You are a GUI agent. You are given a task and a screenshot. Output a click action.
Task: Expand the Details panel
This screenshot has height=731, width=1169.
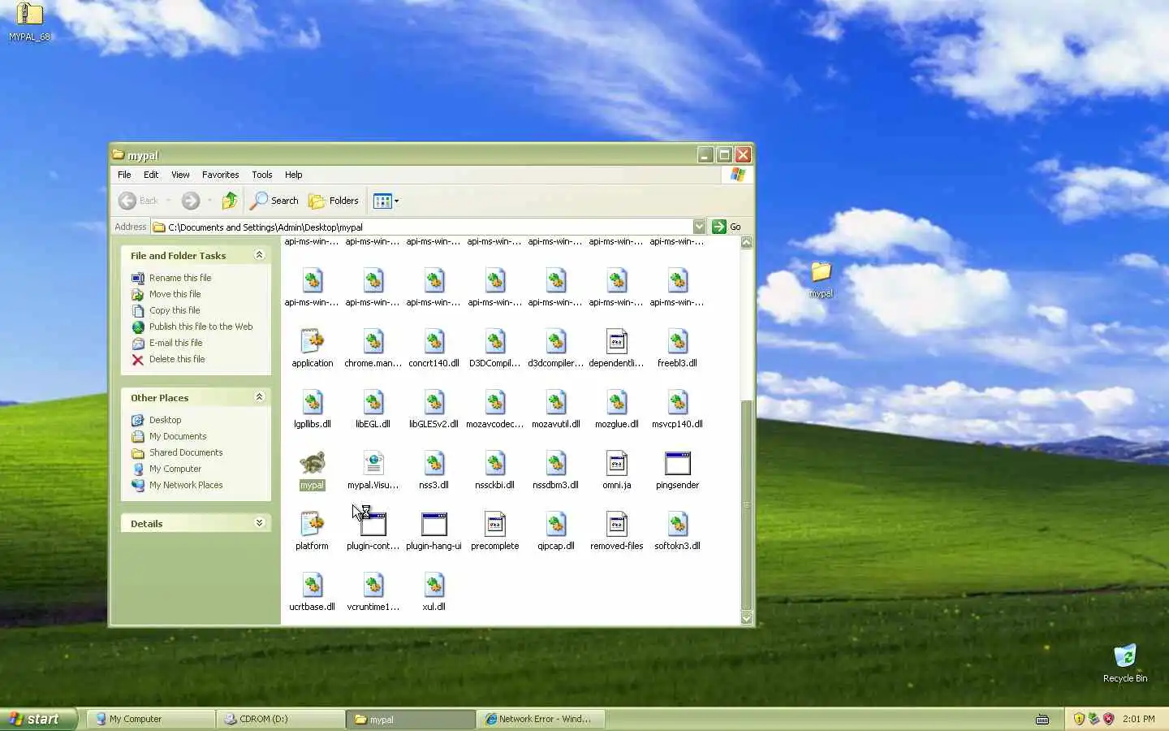point(259,523)
